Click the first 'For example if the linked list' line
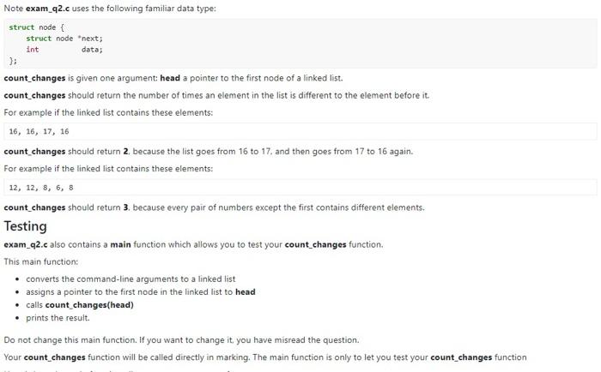The height and width of the screenshot is (372, 601). (x=108, y=113)
